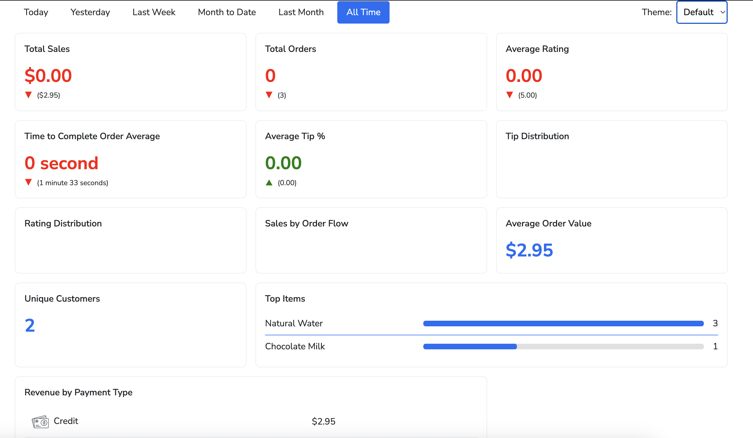The width and height of the screenshot is (753, 438).
Task: Click the credit card icon beside Credit
Action: 40,422
